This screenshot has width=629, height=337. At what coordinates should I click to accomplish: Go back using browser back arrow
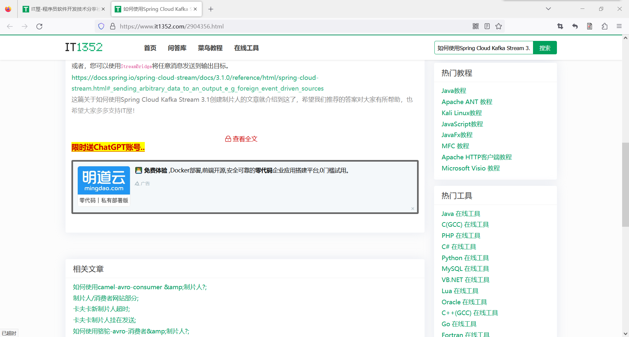pyautogui.click(x=10, y=26)
